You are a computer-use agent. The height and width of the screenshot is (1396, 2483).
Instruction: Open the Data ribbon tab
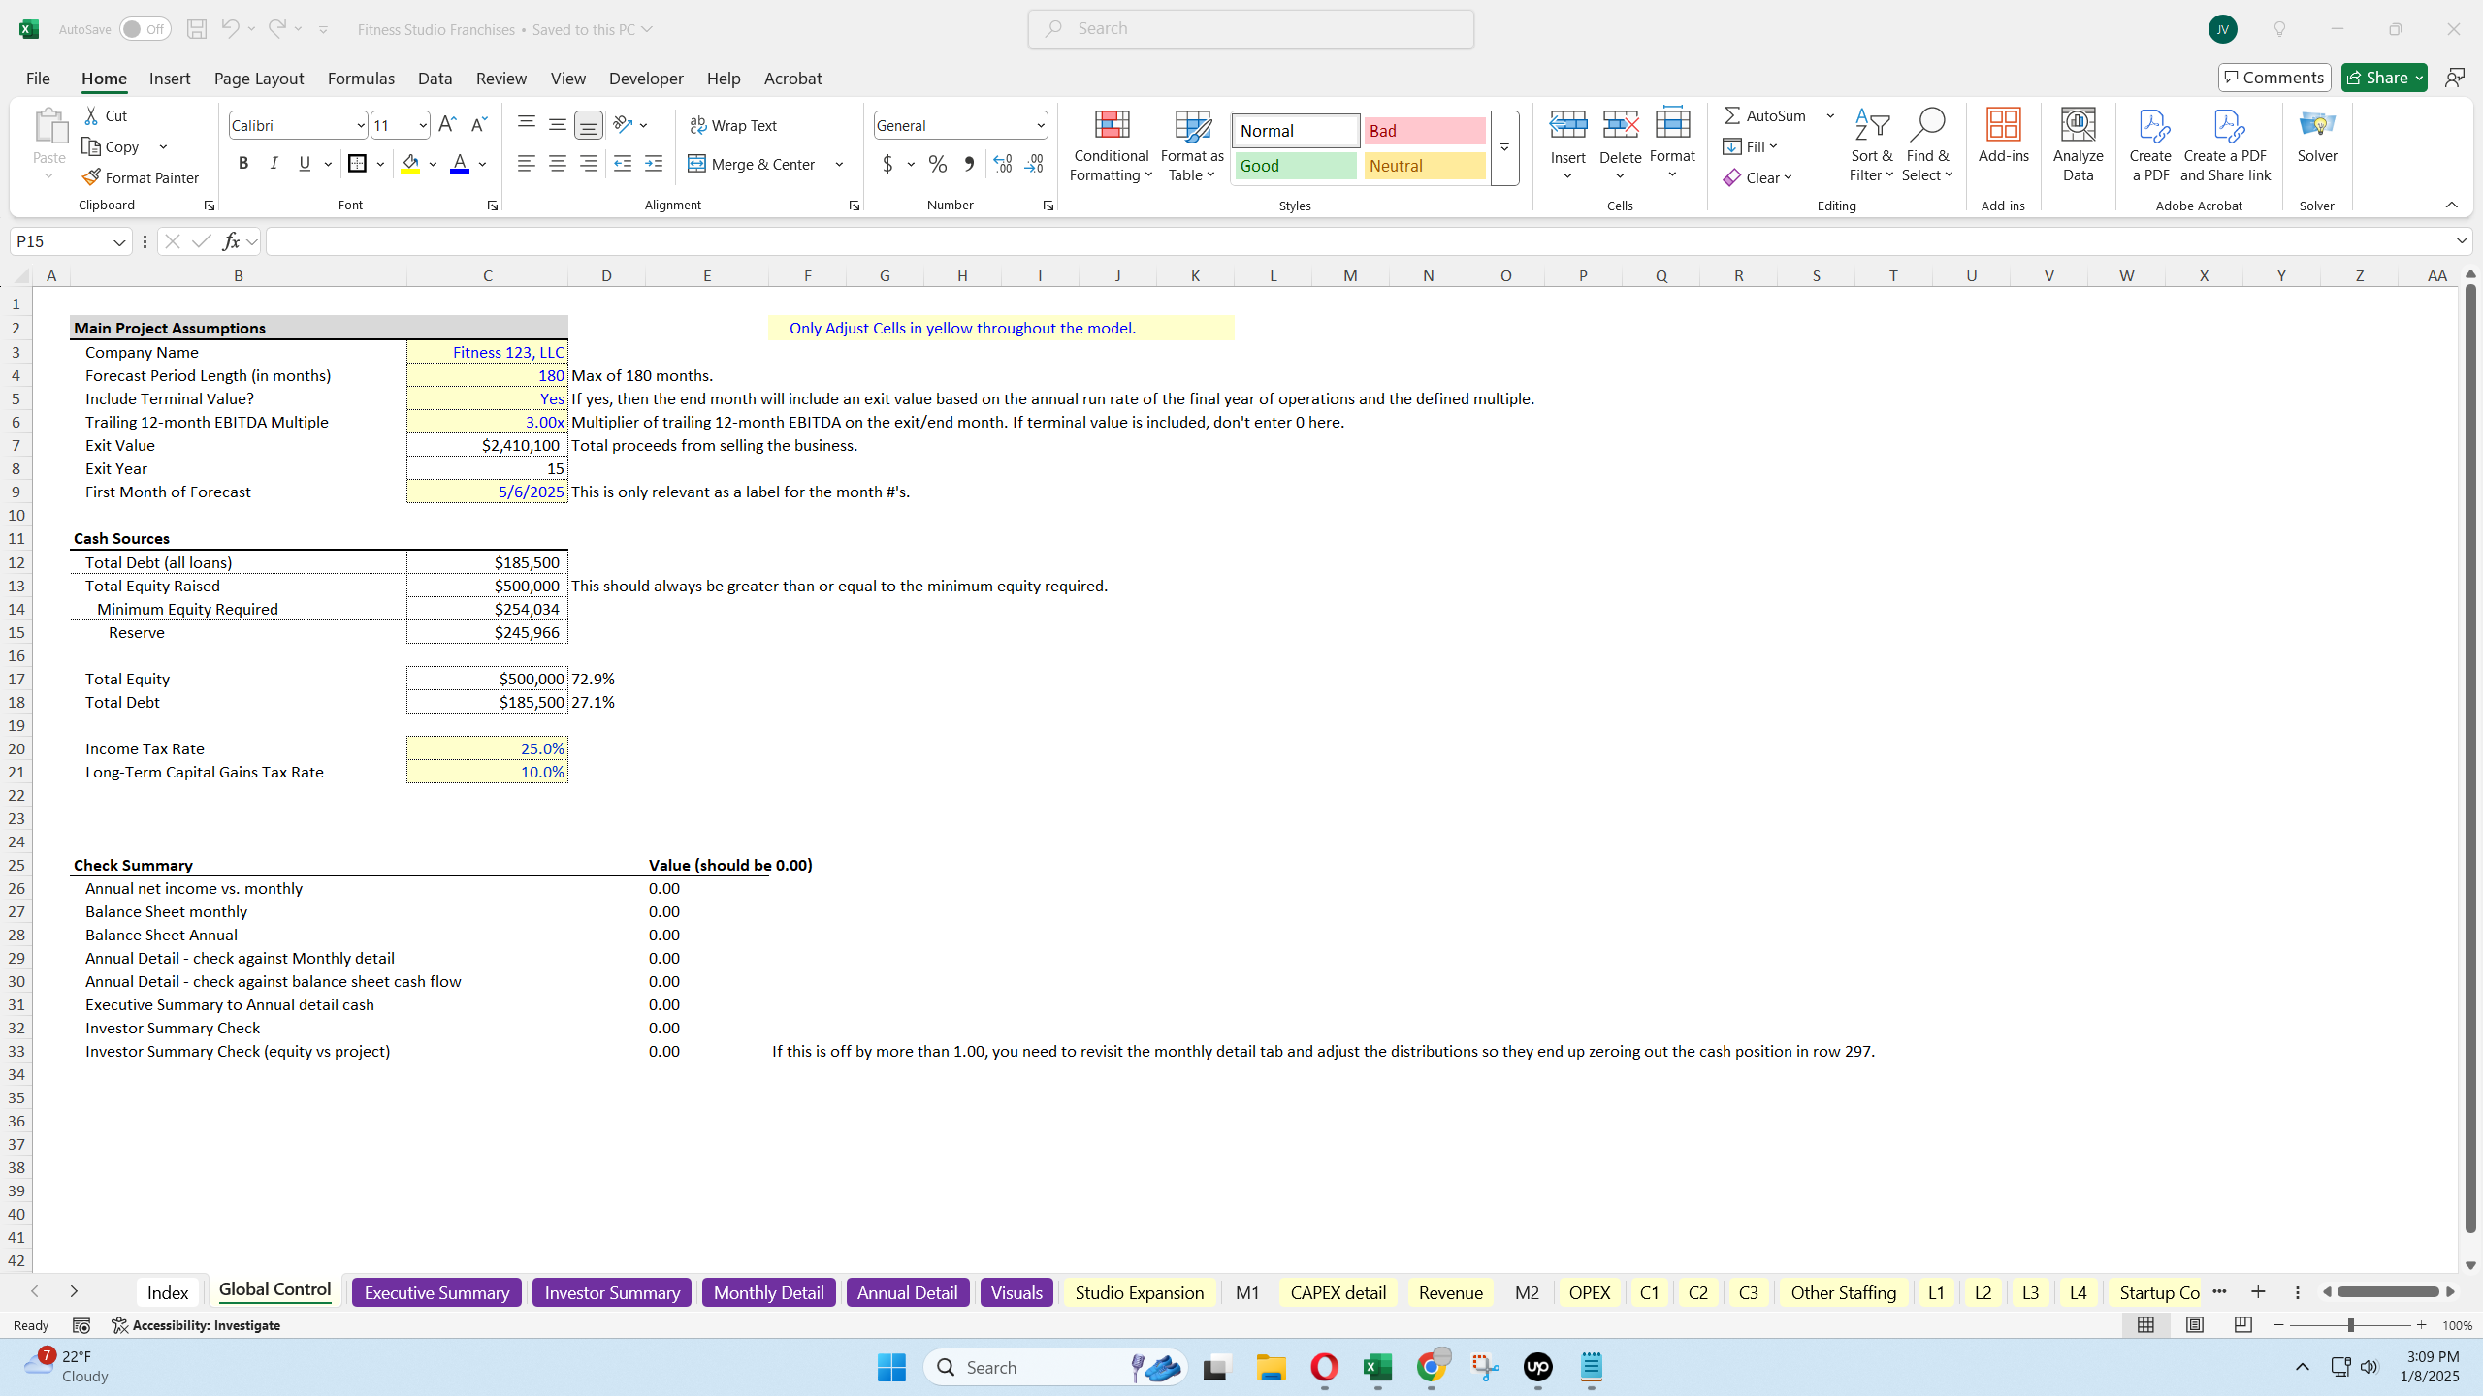435,79
